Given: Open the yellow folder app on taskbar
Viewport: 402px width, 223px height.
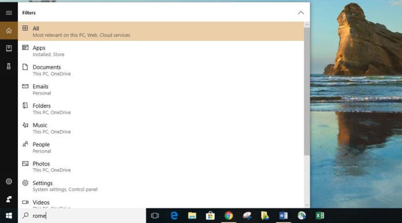Looking at the screenshot, I should click(265, 216).
